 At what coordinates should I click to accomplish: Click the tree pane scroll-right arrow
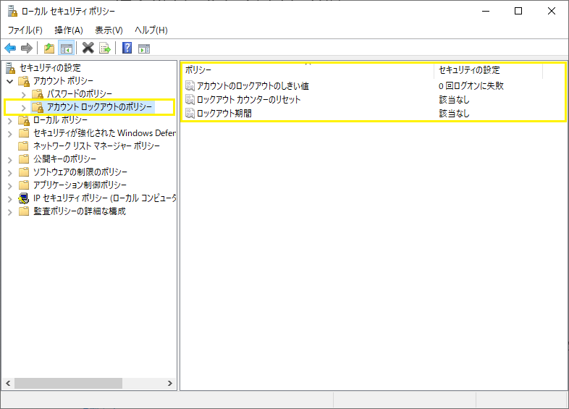point(170,383)
